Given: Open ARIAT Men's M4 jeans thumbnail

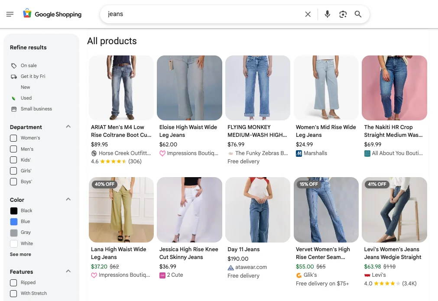Looking at the screenshot, I should tap(121, 88).
